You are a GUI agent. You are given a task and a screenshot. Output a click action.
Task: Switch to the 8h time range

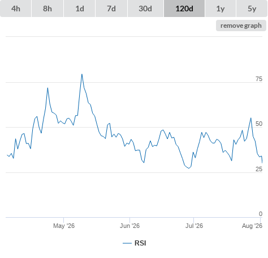pyautogui.click(x=47, y=9)
